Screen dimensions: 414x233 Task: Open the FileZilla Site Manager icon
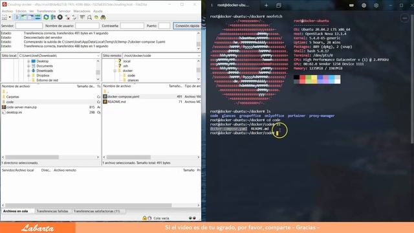pyautogui.click(x=5, y=17)
